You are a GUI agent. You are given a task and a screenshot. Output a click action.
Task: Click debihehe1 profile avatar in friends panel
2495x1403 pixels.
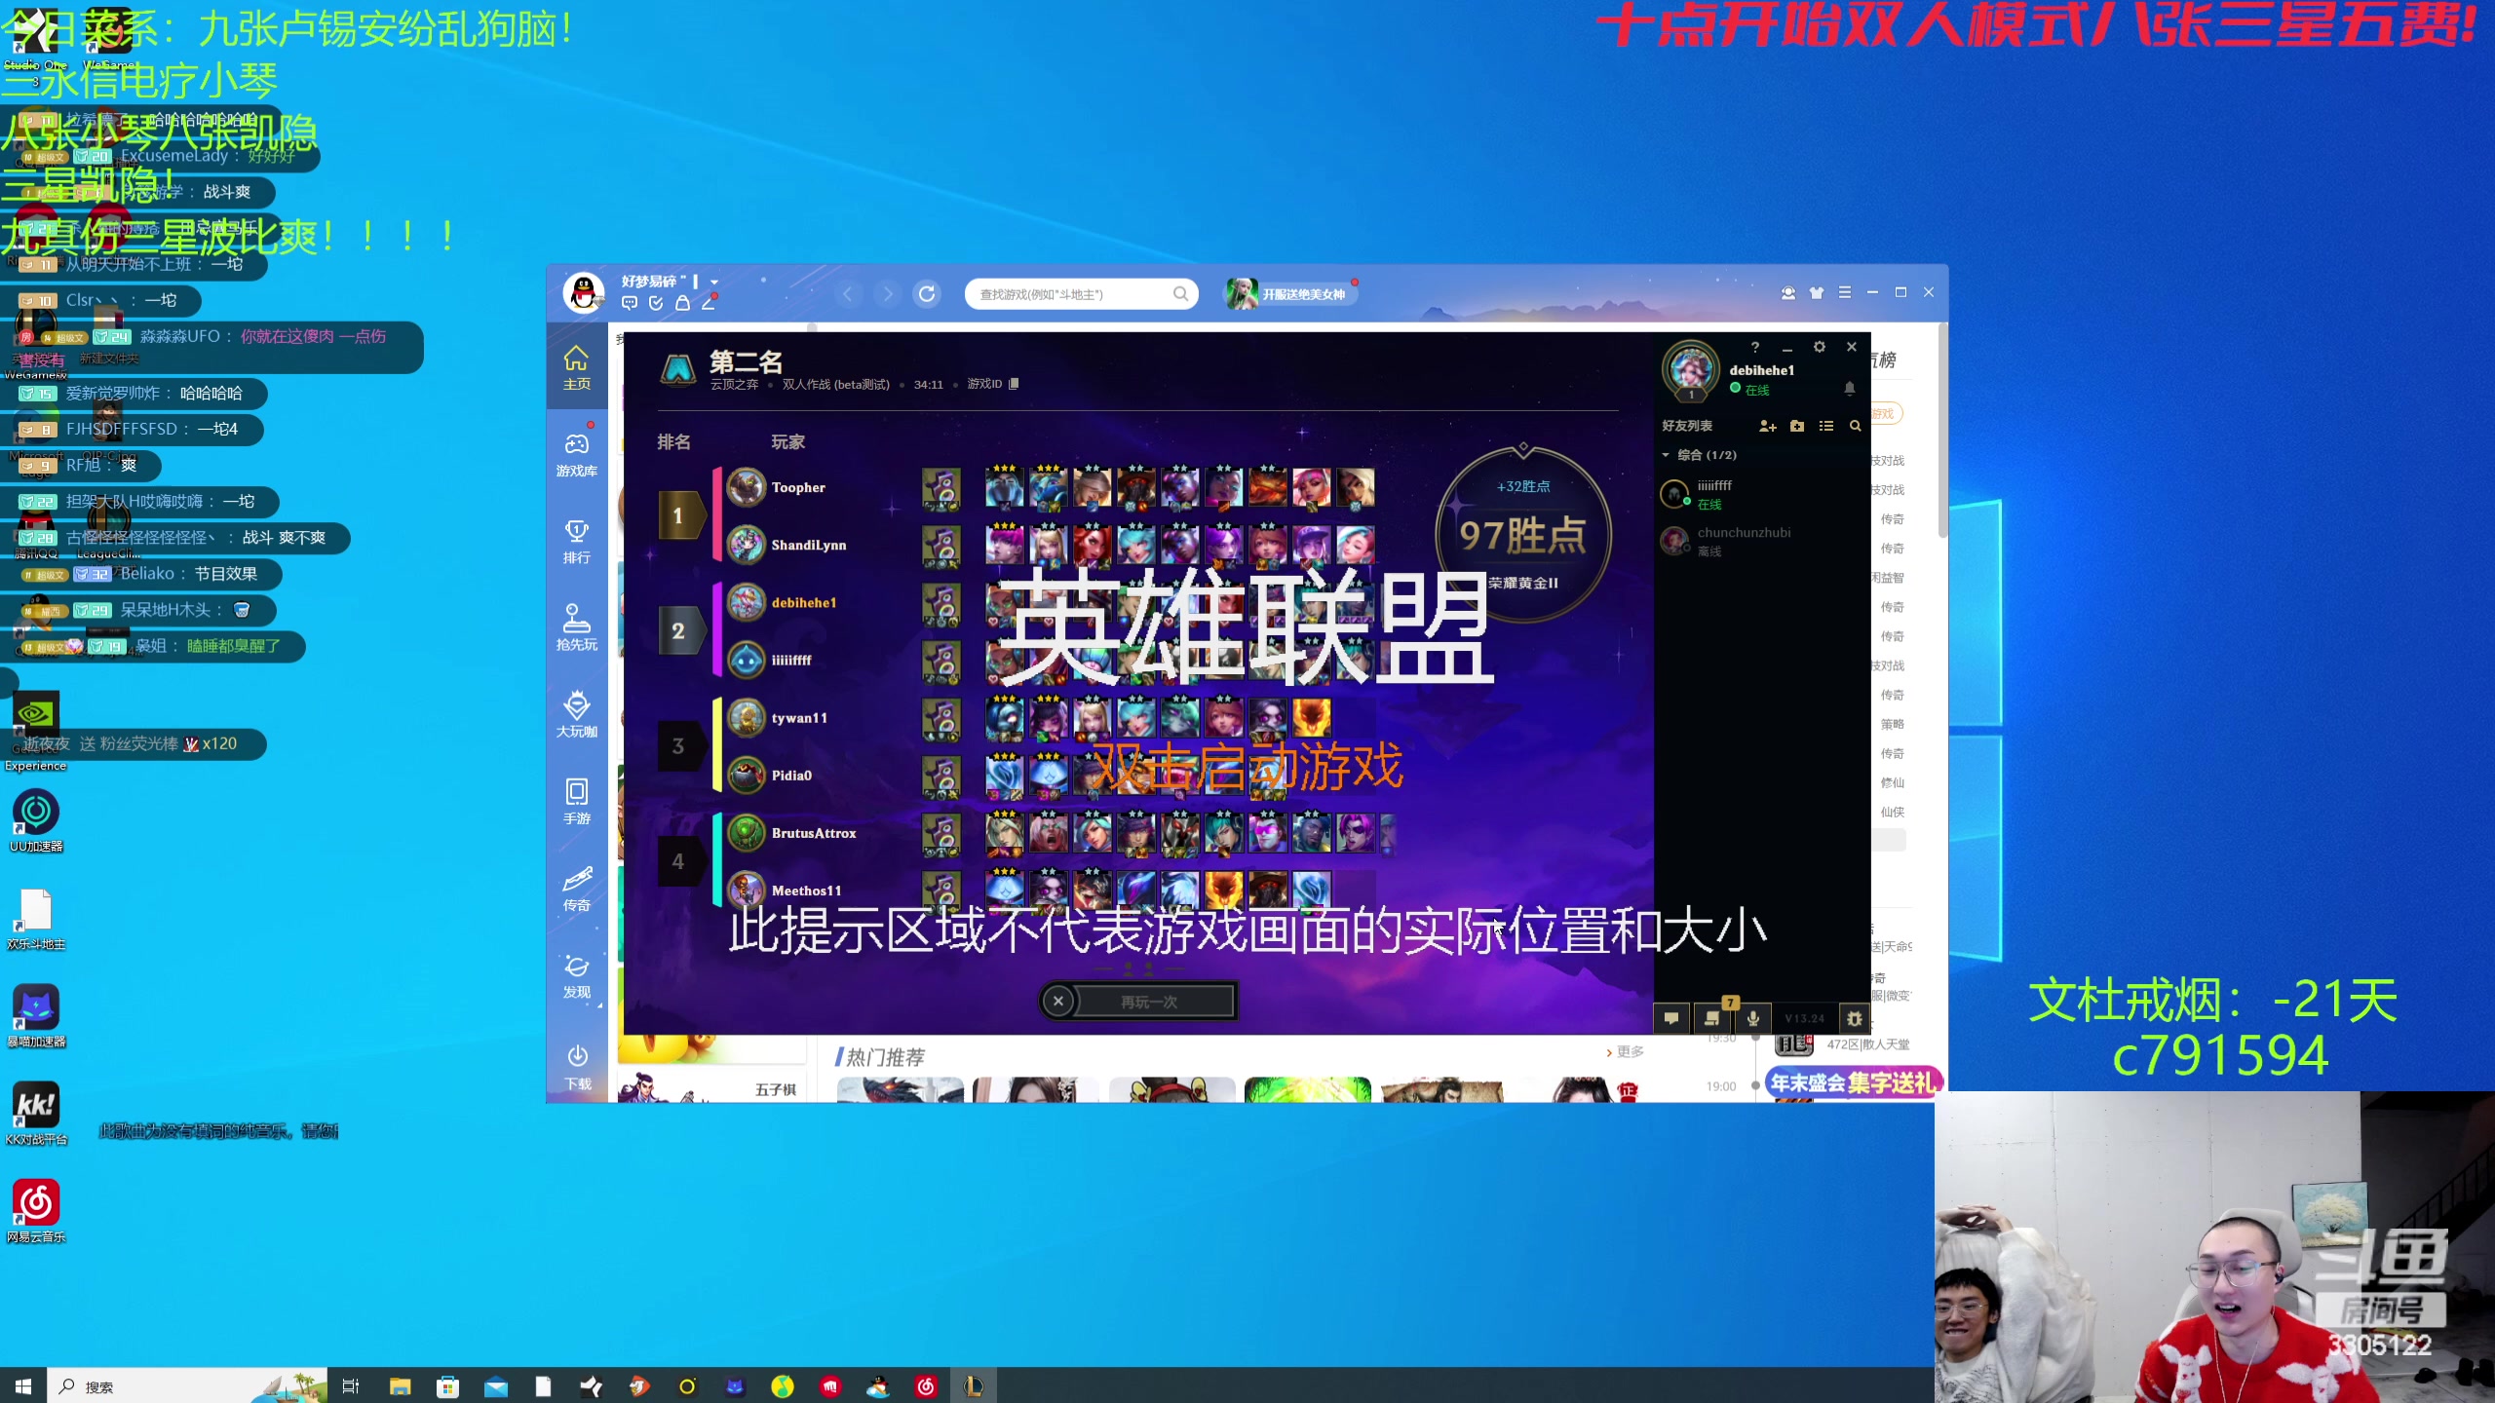coord(1691,370)
